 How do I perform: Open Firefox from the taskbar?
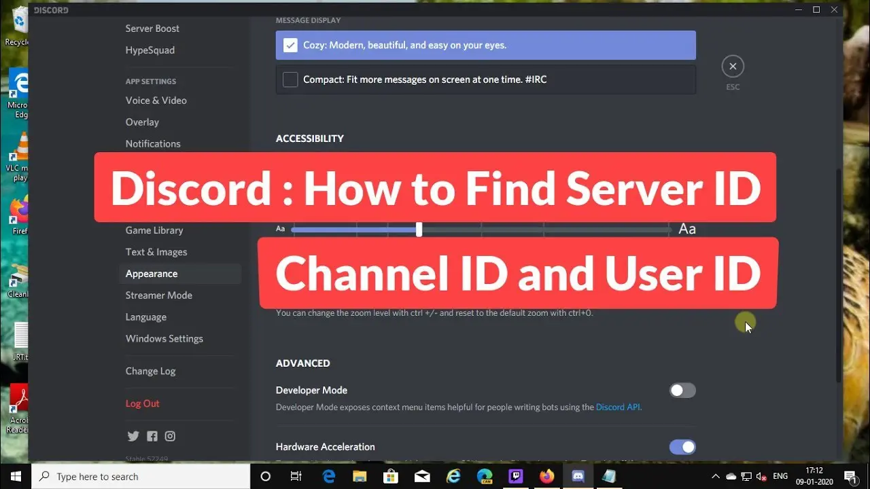pyautogui.click(x=547, y=476)
